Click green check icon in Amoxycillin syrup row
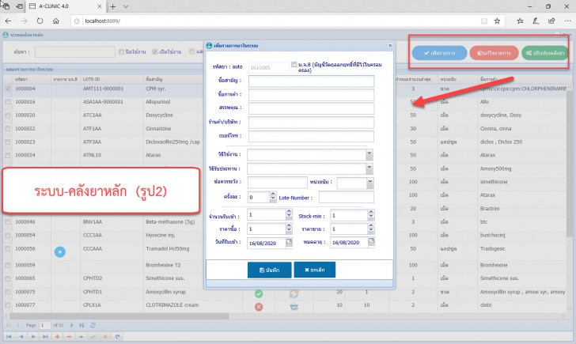The height and width of the screenshot is (344, 576). 259,293
